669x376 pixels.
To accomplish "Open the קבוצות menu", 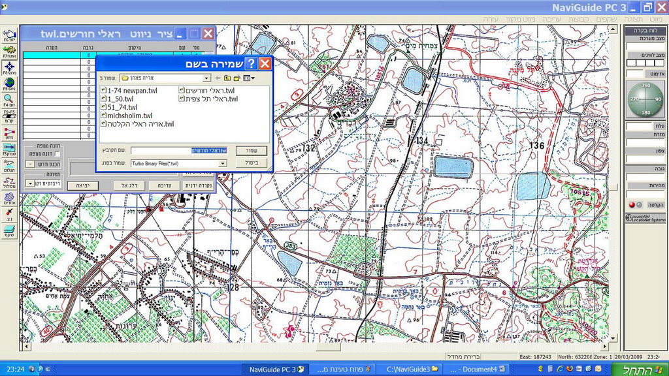I will point(579,19).
